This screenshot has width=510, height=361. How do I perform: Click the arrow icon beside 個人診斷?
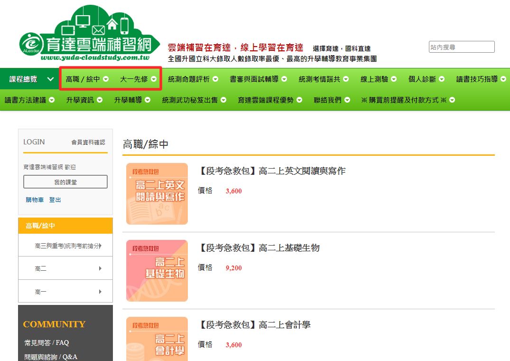click(442, 79)
